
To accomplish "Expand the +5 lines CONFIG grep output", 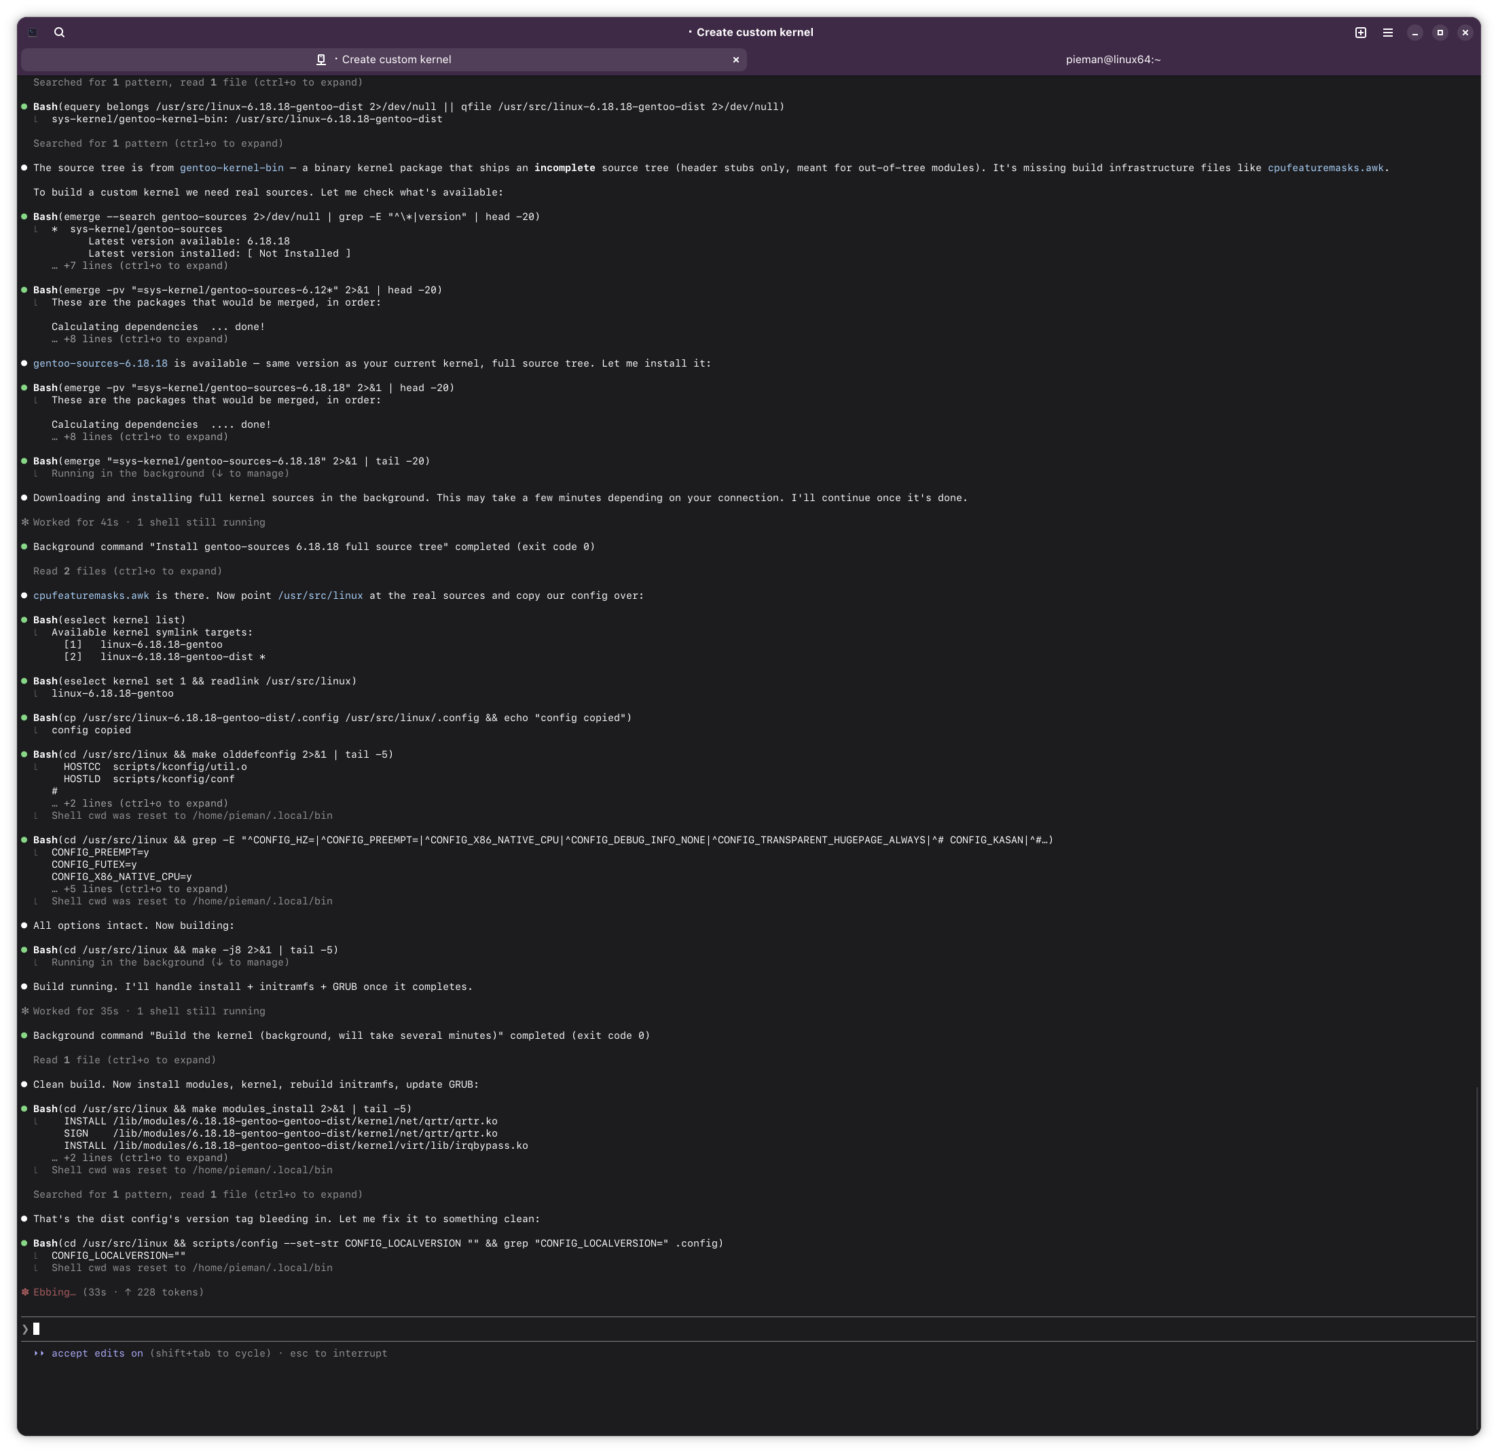I will point(140,889).
